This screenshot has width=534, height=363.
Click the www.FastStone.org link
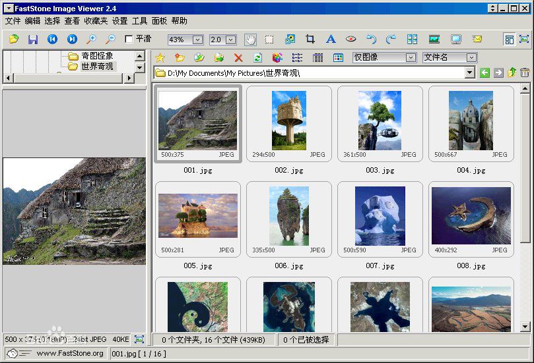pos(70,354)
